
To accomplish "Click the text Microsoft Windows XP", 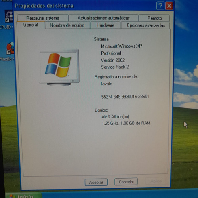I will pos(122,46).
